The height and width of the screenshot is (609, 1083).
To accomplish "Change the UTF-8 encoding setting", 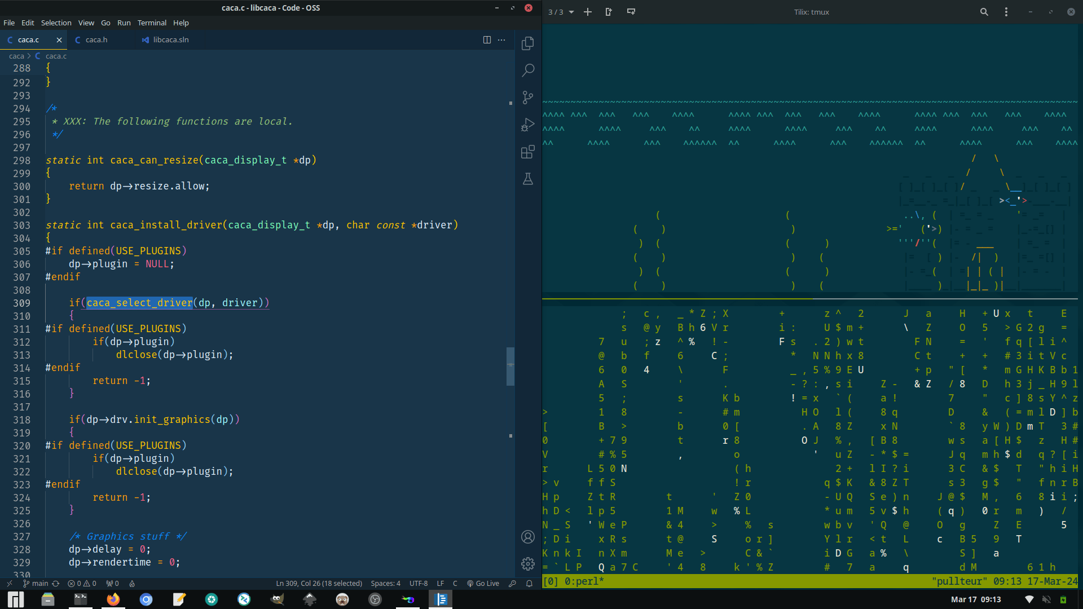I will click(419, 583).
